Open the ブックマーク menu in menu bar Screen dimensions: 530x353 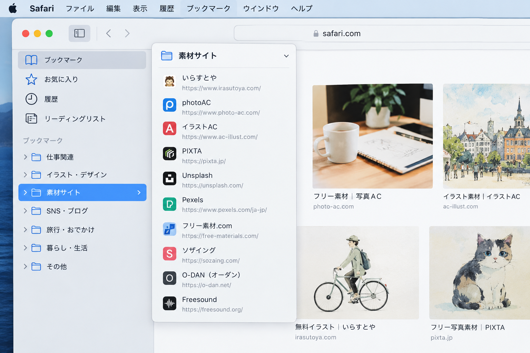208,8
